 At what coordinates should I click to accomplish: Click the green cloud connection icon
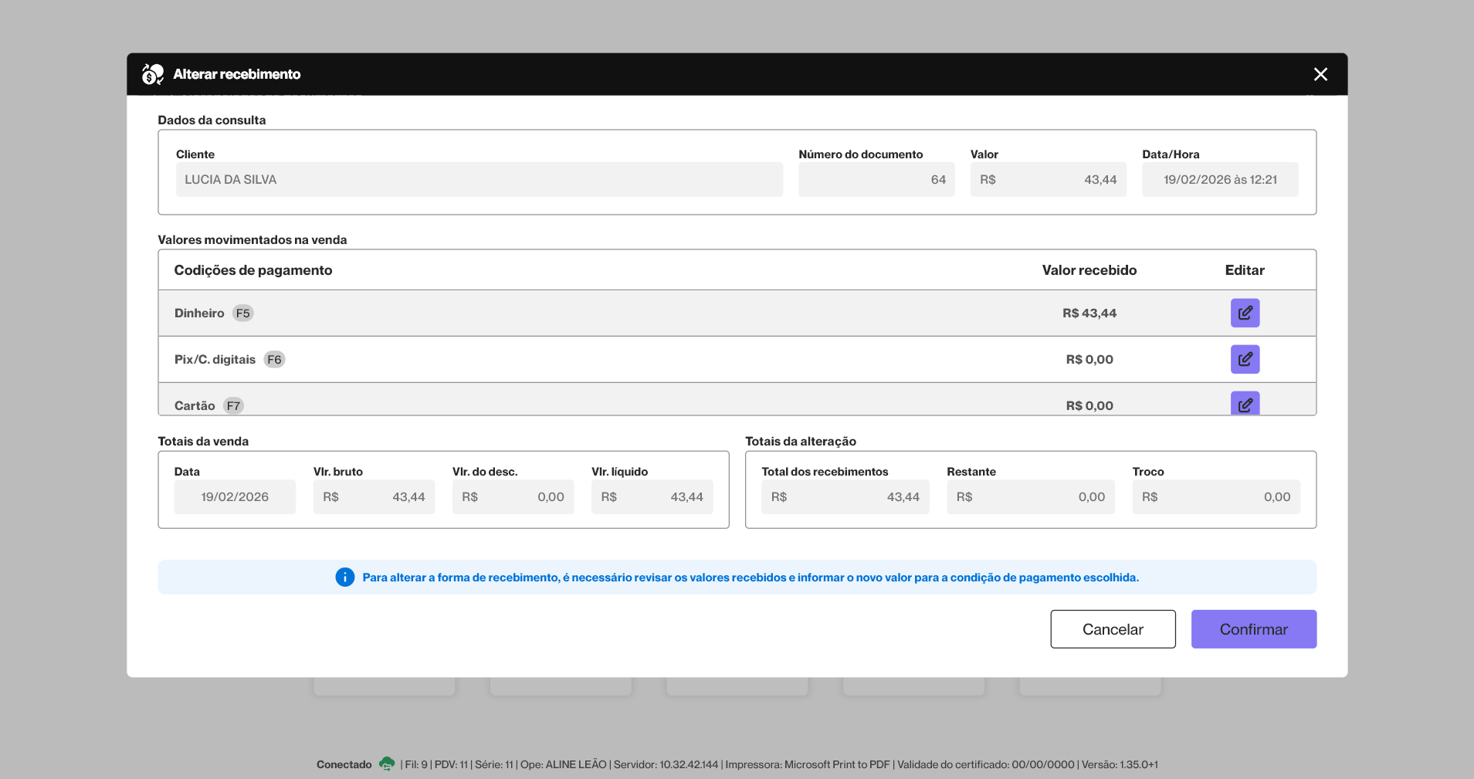coord(387,764)
